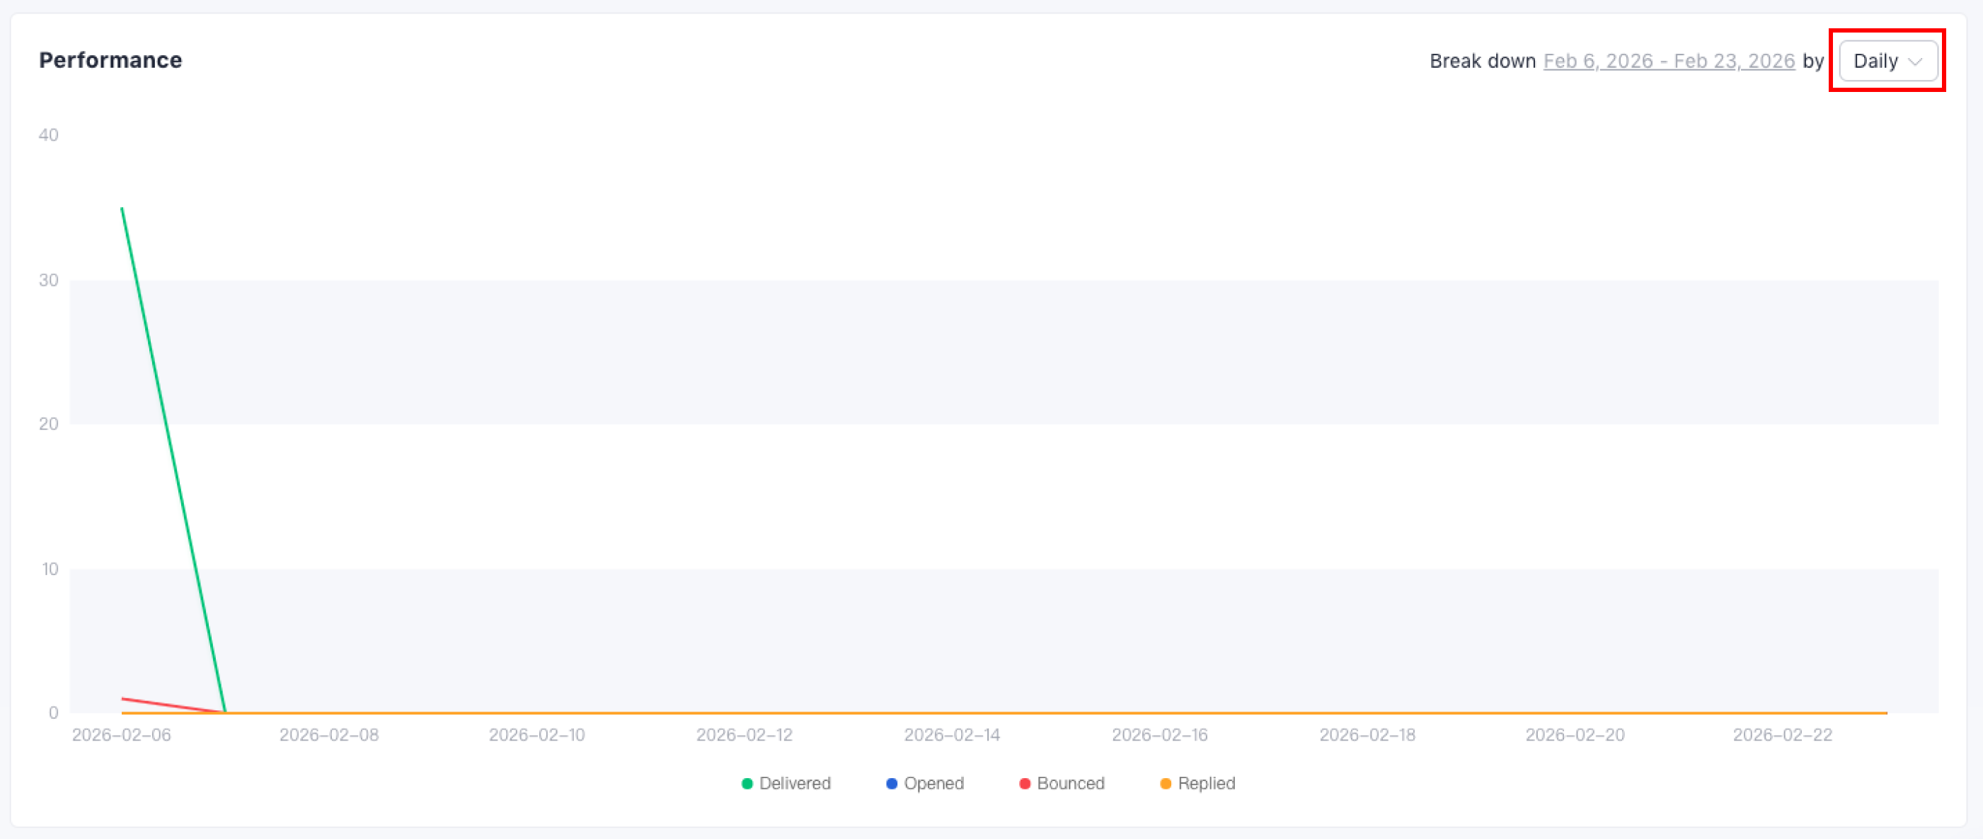Screen dimensions: 1983x839
Task: Click the blue Opened legend dot
Action: [x=892, y=784]
